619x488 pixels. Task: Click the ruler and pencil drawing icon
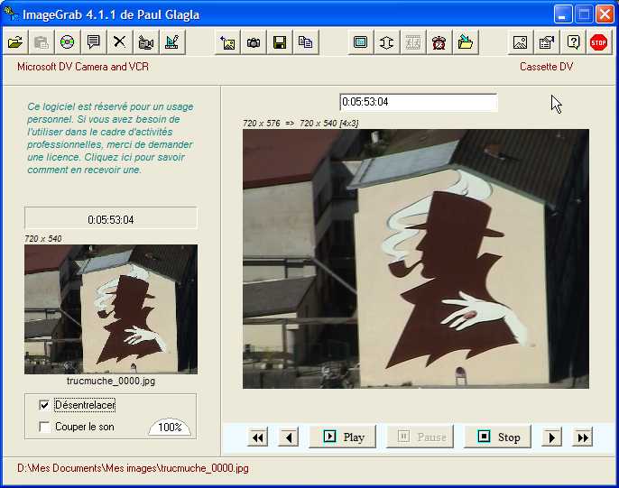172,41
